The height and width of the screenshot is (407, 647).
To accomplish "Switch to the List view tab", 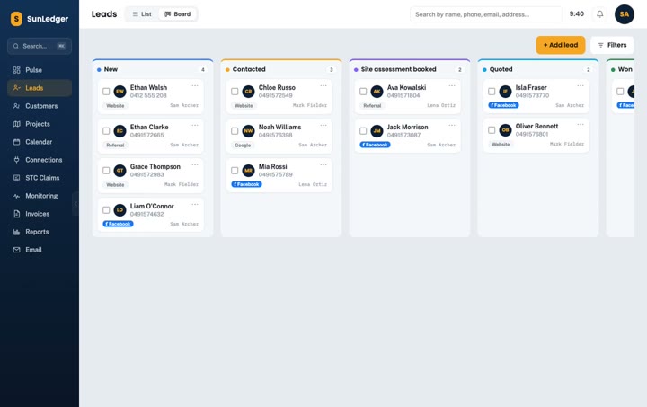I will [142, 14].
